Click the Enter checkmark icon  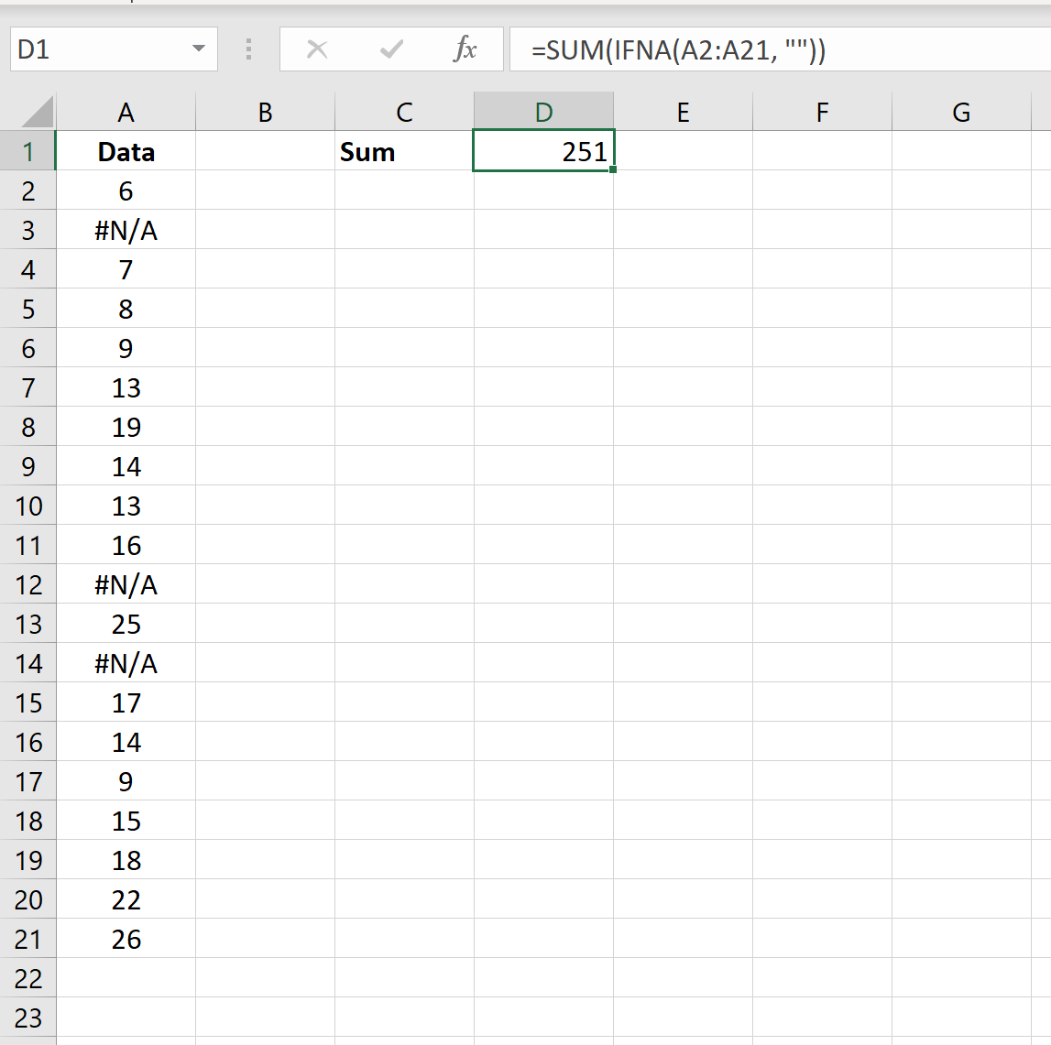point(391,49)
